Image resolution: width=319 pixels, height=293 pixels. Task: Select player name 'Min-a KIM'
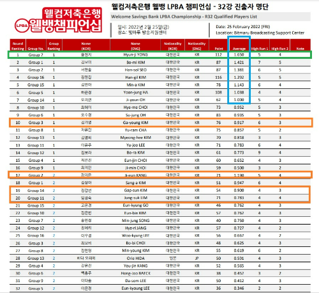tap(135, 84)
